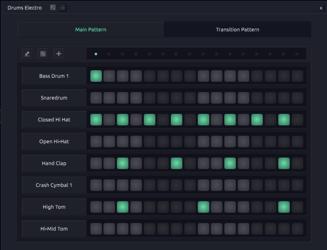327x250 pixels.
Task: Select the Open Hi-Hat instrument label
Action: [x=54, y=142]
